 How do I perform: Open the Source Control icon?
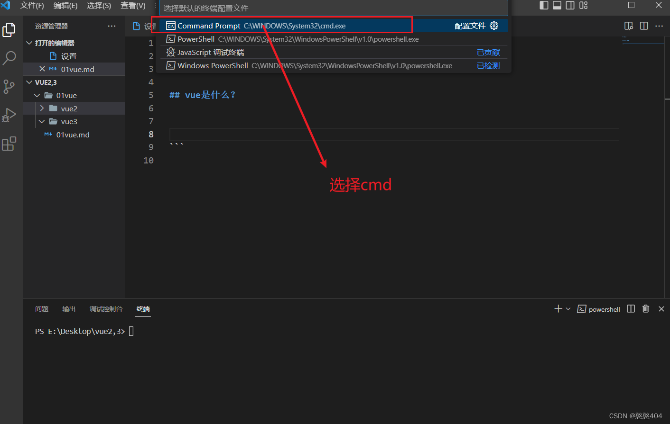pos(9,86)
